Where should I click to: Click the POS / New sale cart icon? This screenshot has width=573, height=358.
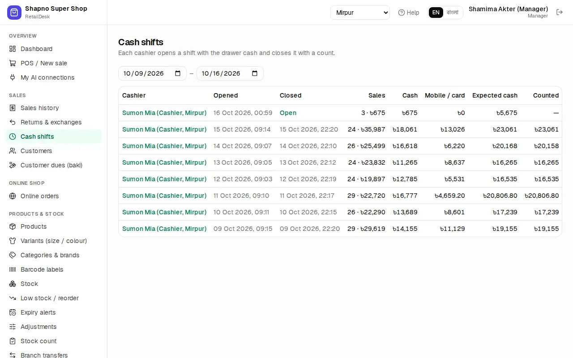tap(13, 63)
